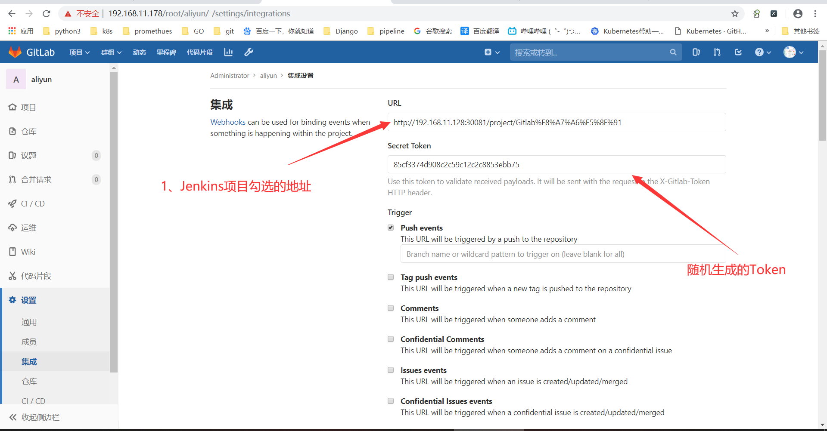Go back in browser history

(12, 14)
